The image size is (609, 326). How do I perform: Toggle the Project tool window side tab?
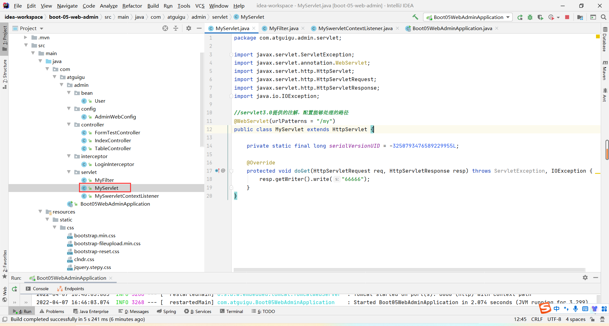click(4, 38)
